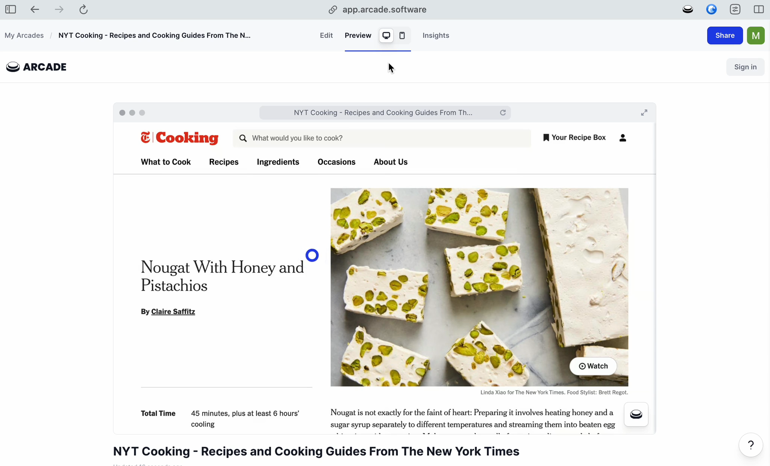Switch to the Edit tab
The height and width of the screenshot is (466, 770).
[327, 35]
